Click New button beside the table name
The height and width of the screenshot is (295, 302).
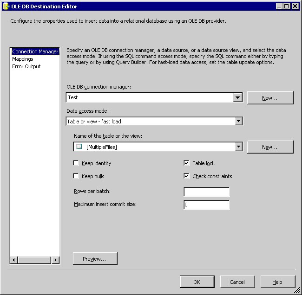coord(270,147)
